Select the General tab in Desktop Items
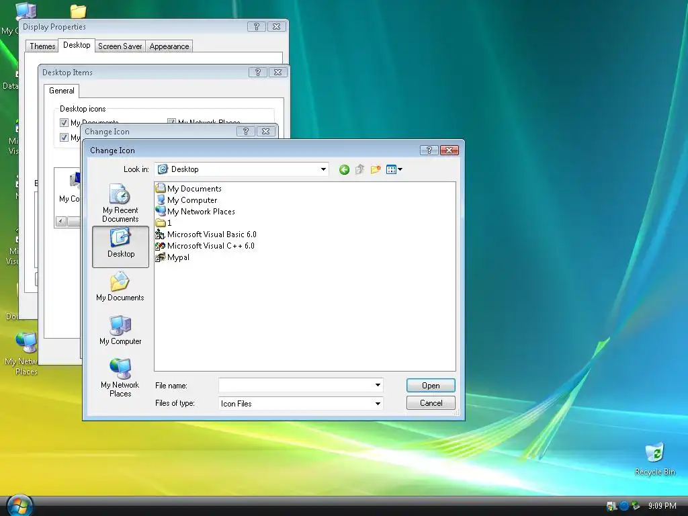 [61, 91]
